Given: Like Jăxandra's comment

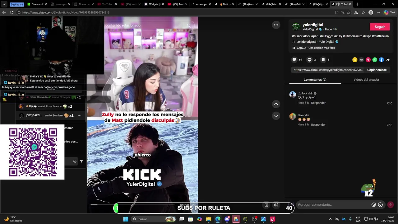Looking at the screenshot, I should pos(388,125).
